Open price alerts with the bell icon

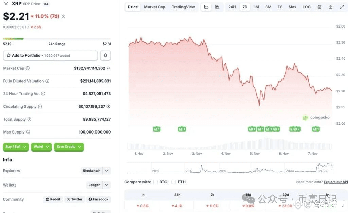click(105, 55)
